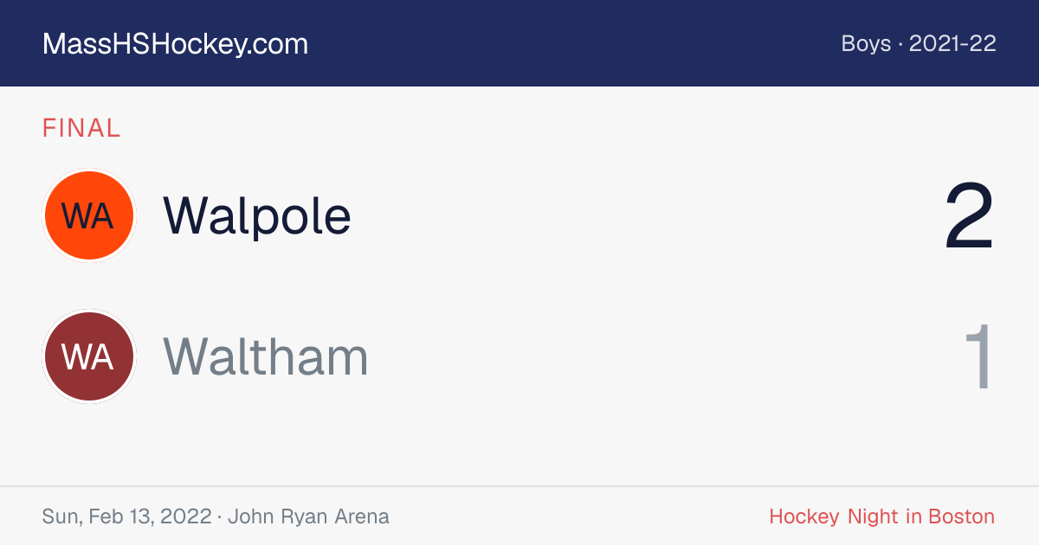This screenshot has height=545, width=1039.
Task: Select the Walpole team name
Action: tap(257, 215)
